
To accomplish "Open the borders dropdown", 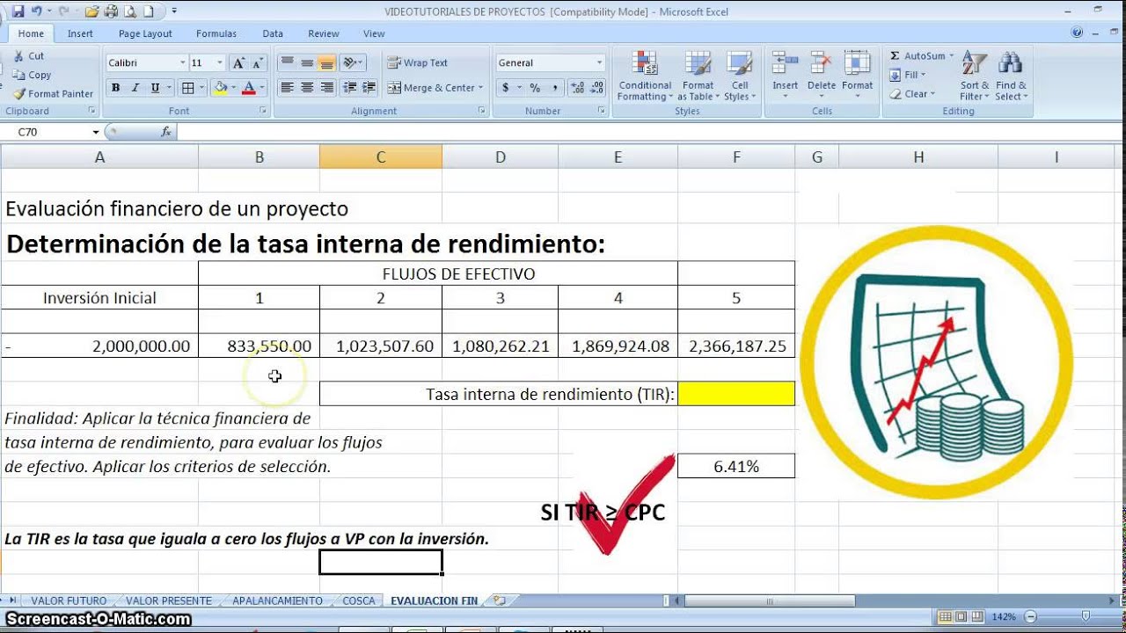I will click(201, 88).
